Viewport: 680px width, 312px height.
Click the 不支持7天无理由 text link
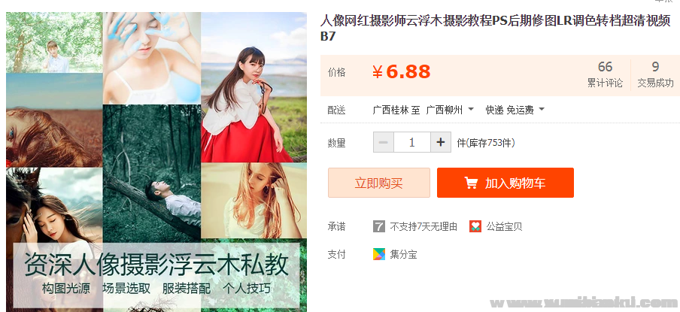pyautogui.click(x=423, y=226)
